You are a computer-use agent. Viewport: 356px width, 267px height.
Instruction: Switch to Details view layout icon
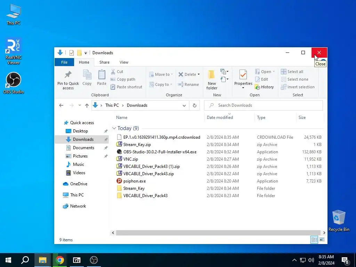point(314,240)
